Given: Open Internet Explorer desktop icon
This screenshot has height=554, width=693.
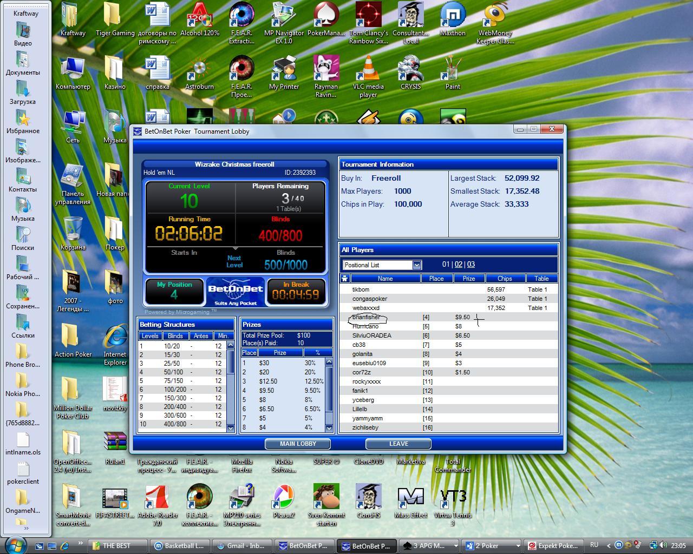Looking at the screenshot, I should tap(115, 345).
